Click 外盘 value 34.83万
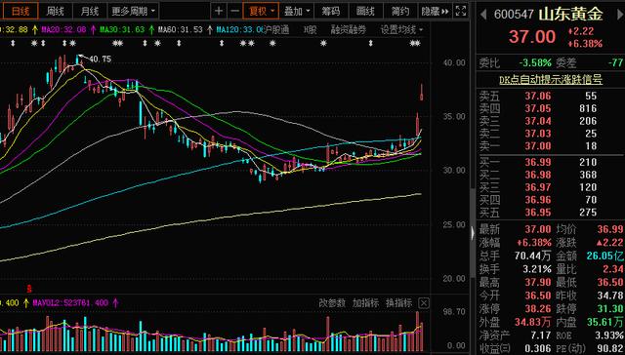This screenshot has width=625, height=355. point(533,322)
